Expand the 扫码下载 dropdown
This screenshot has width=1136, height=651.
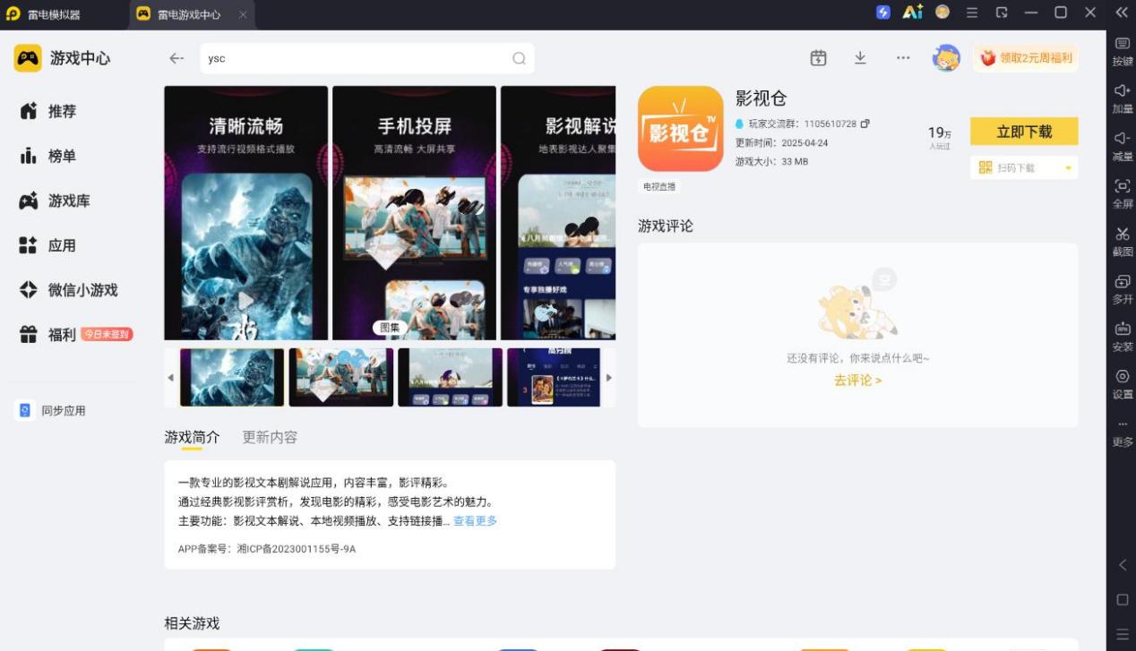(x=1068, y=168)
